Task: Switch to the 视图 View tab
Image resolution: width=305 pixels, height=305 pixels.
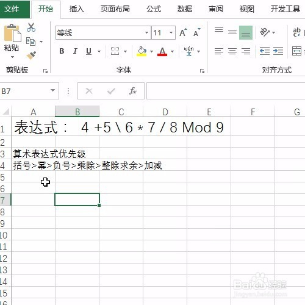Action: pyautogui.click(x=247, y=9)
